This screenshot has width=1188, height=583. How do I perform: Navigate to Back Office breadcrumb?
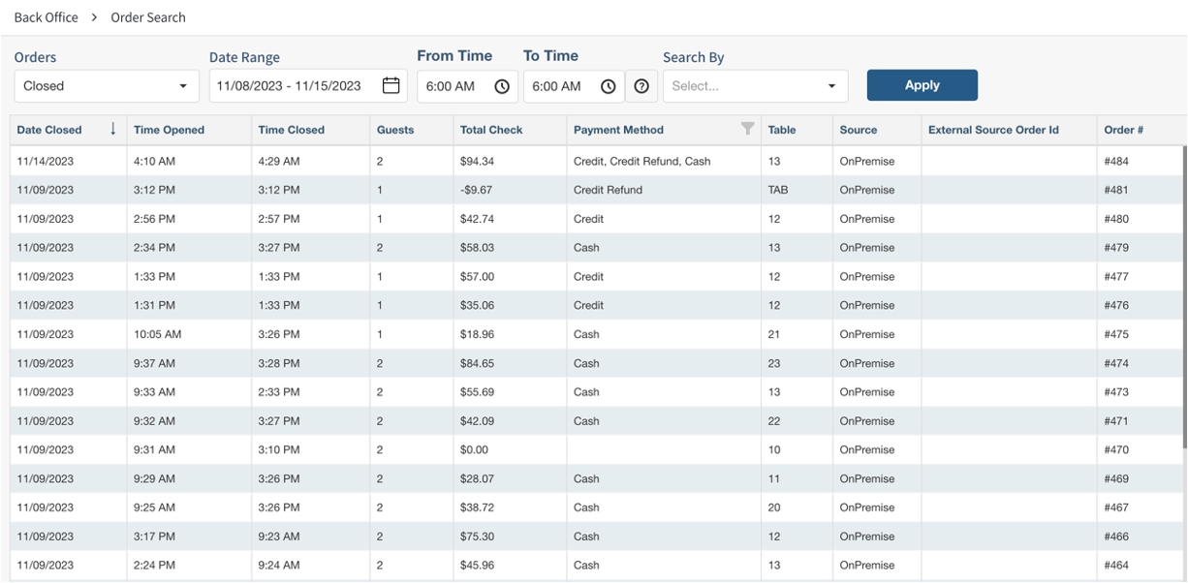46,17
